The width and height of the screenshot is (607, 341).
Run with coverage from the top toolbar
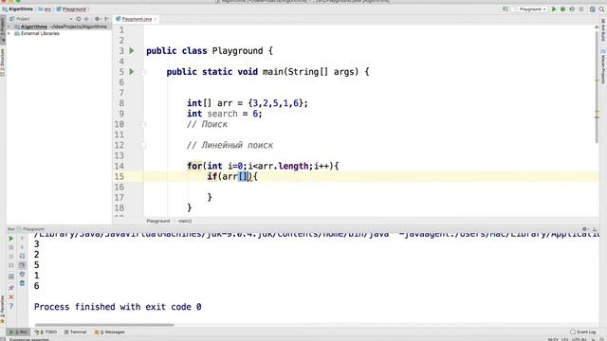coord(572,9)
